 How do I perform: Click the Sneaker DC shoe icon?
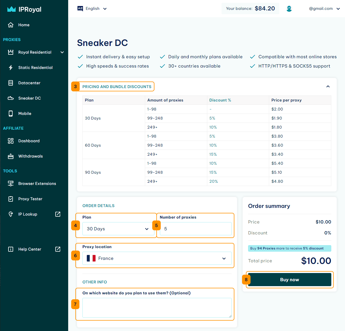pyautogui.click(x=11, y=98)
